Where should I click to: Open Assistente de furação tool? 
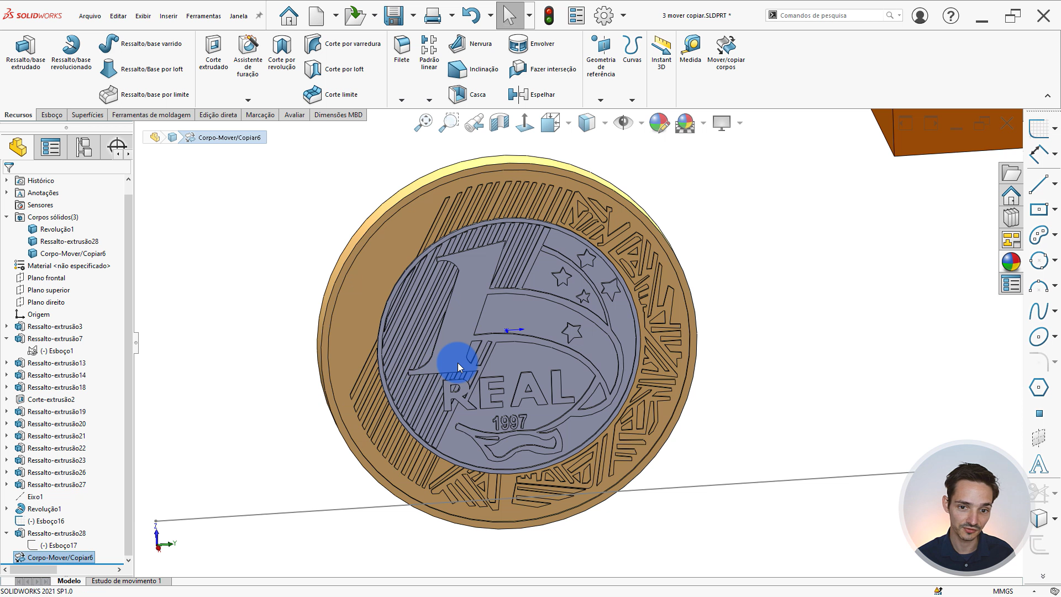tap(248, 56)
